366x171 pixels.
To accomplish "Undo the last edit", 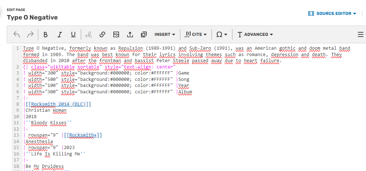I will [x=17, y=34].
